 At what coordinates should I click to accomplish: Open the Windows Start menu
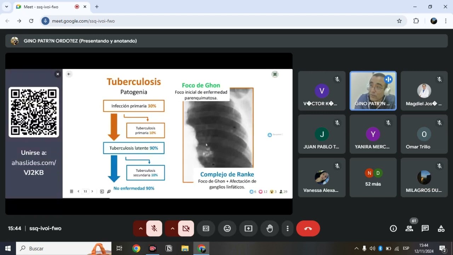click(8, 248)
